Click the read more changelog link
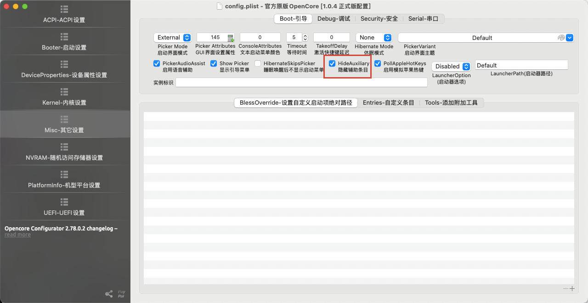The width and height of the screenshot is (588, 303). coord(17,235)
